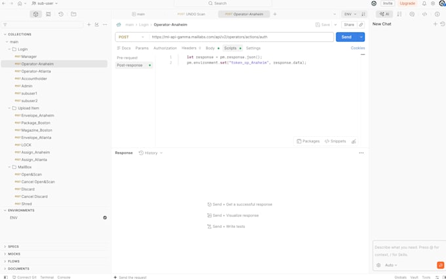Open the chat history icon
446x279 pixels.
tap(442, 24)
